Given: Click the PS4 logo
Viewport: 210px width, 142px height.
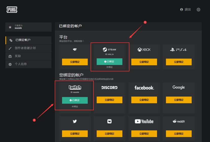Looking at the screenshot, I should 179,50.
